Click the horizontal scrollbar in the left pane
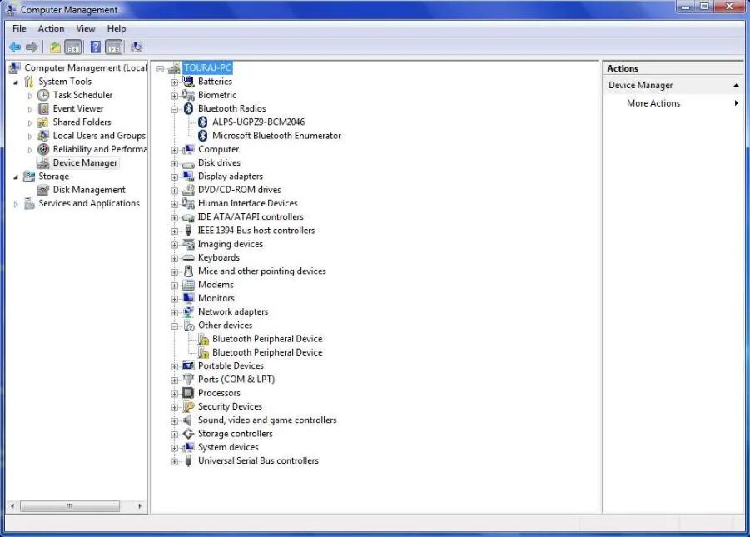 [70, 505]
